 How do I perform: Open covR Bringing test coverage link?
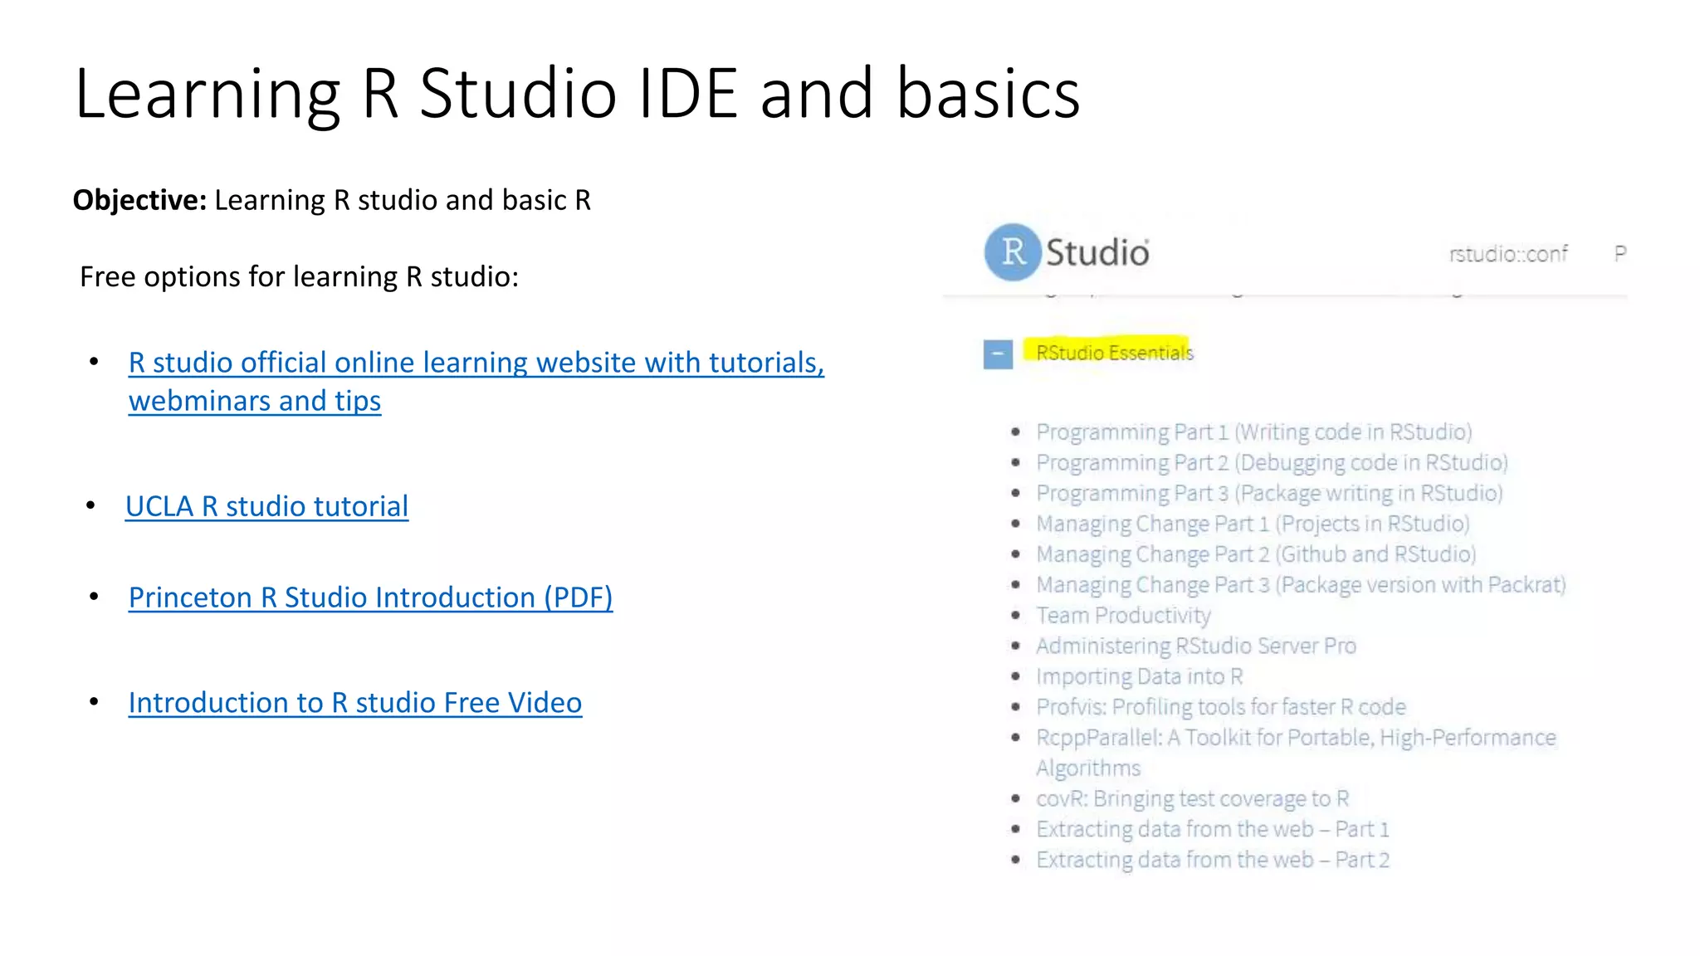1192,798
